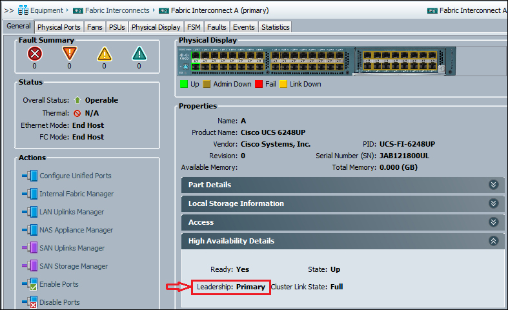Click the Enable Ports link
The image size is (508, 310).
click(x=59, y=284)
